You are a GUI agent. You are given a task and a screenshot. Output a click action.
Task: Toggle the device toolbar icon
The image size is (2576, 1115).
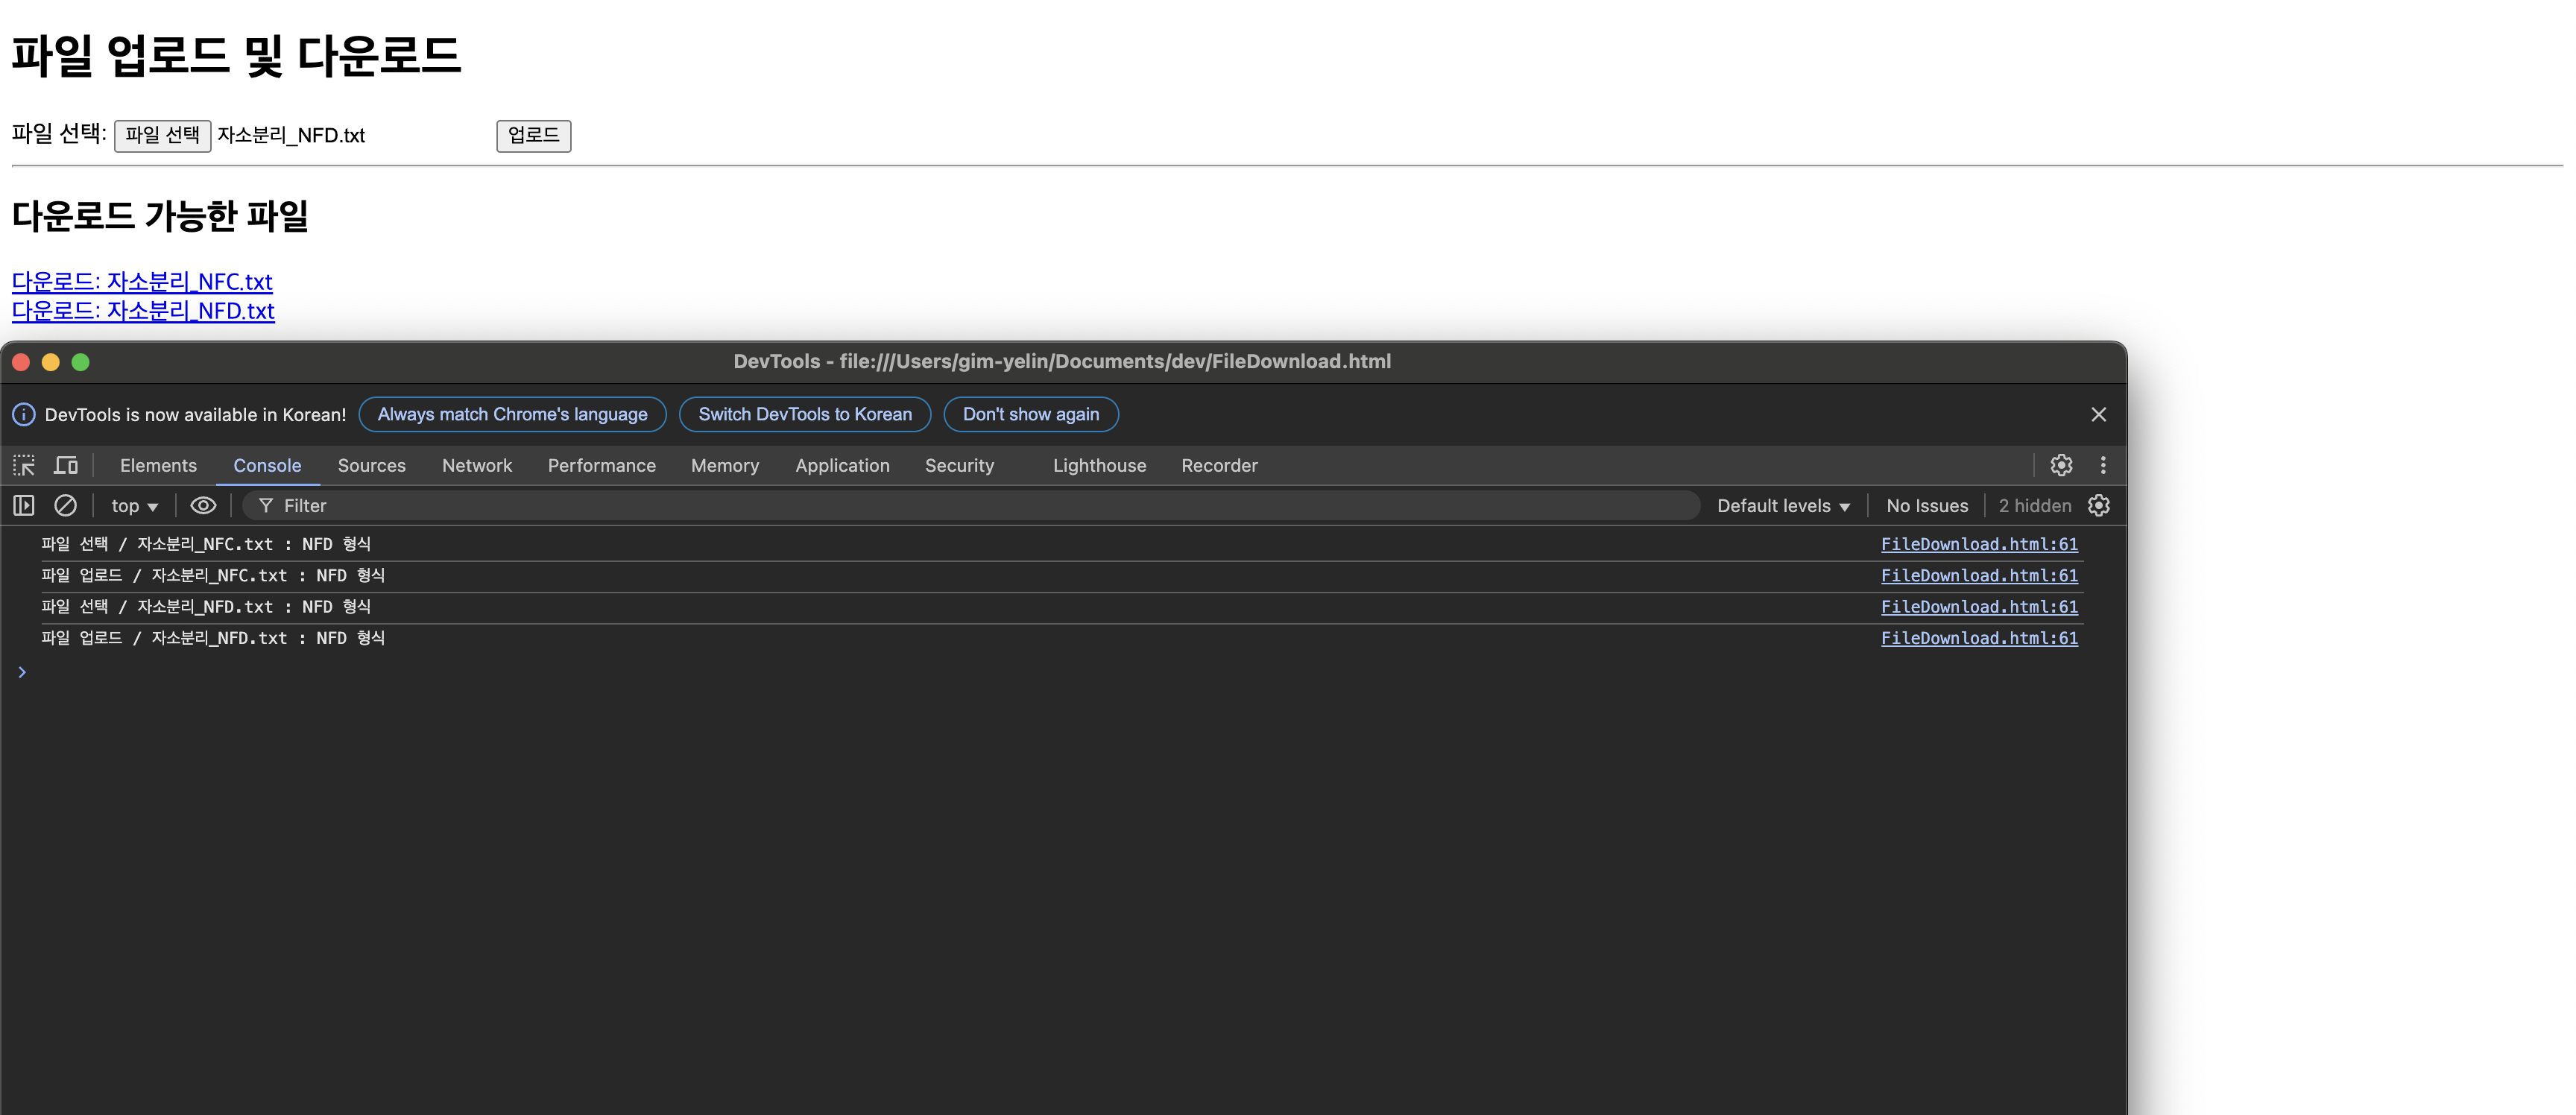tap(66, 465)
